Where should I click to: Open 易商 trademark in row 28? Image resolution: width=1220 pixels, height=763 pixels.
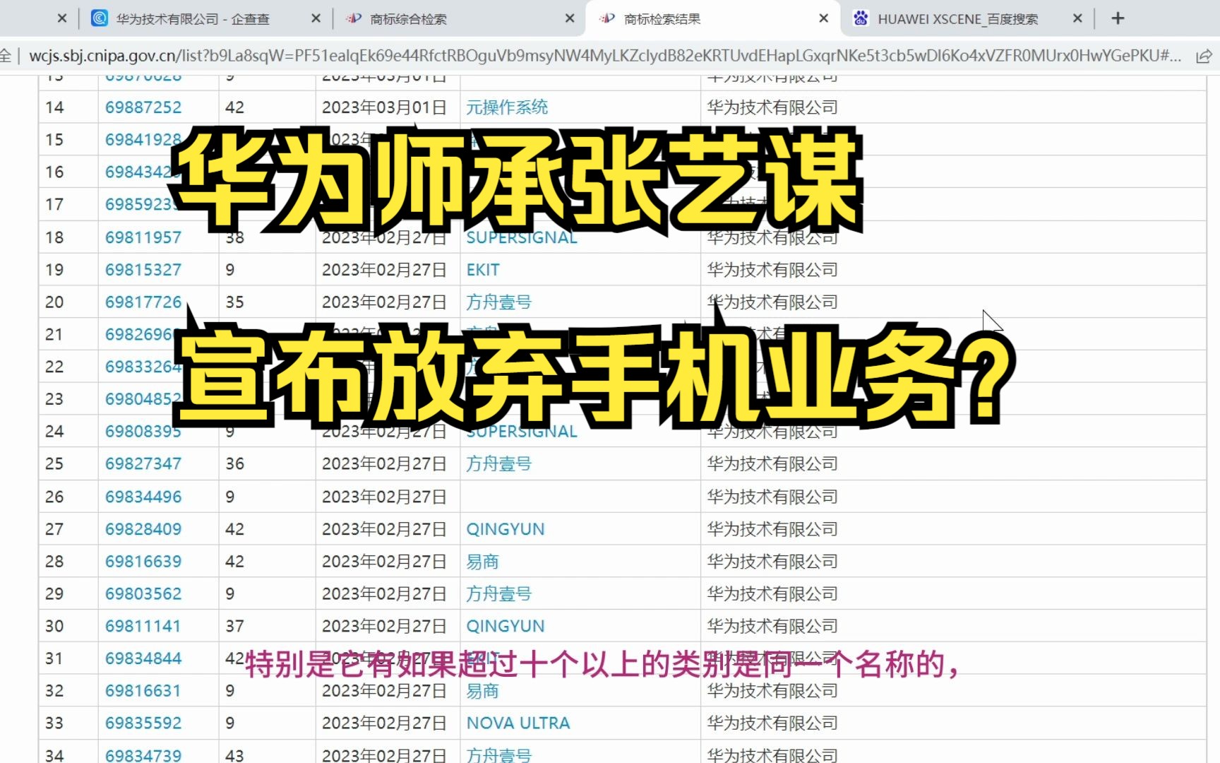482,562
